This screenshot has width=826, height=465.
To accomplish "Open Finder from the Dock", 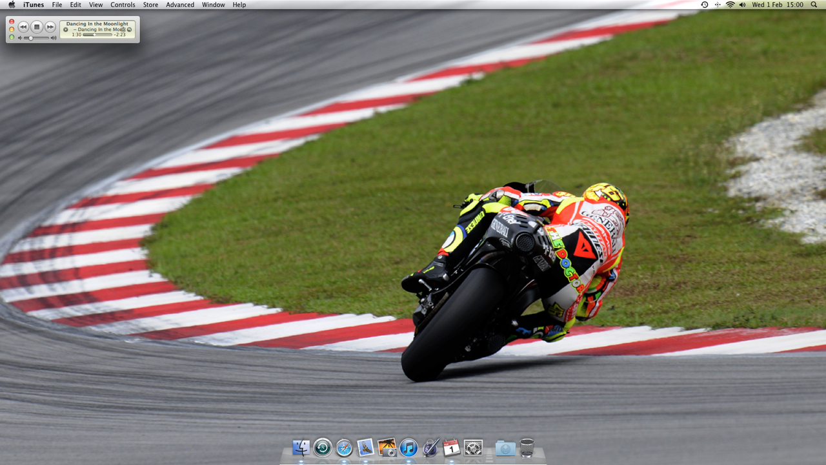I will 301,448.
